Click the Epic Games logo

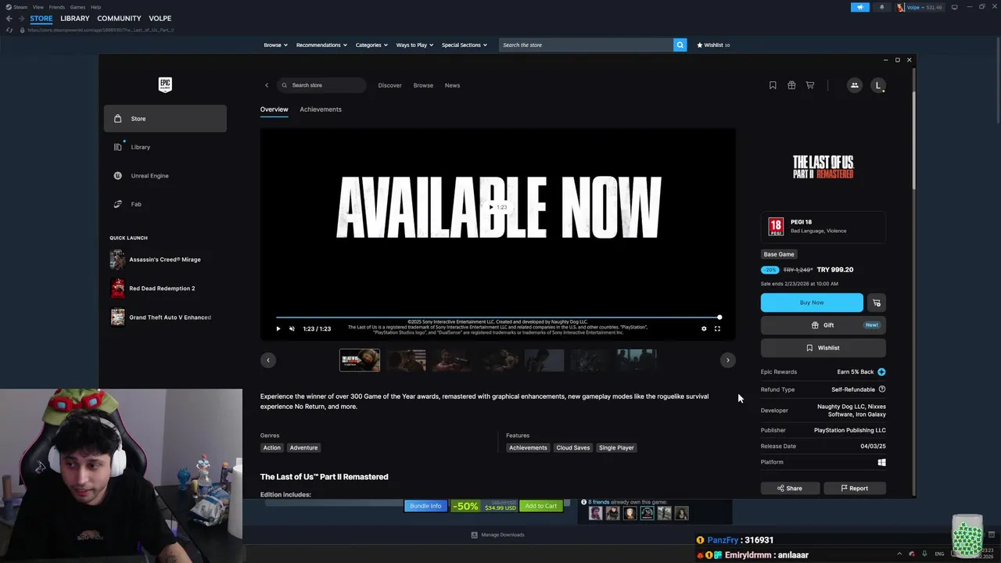[x=165, y=84]
